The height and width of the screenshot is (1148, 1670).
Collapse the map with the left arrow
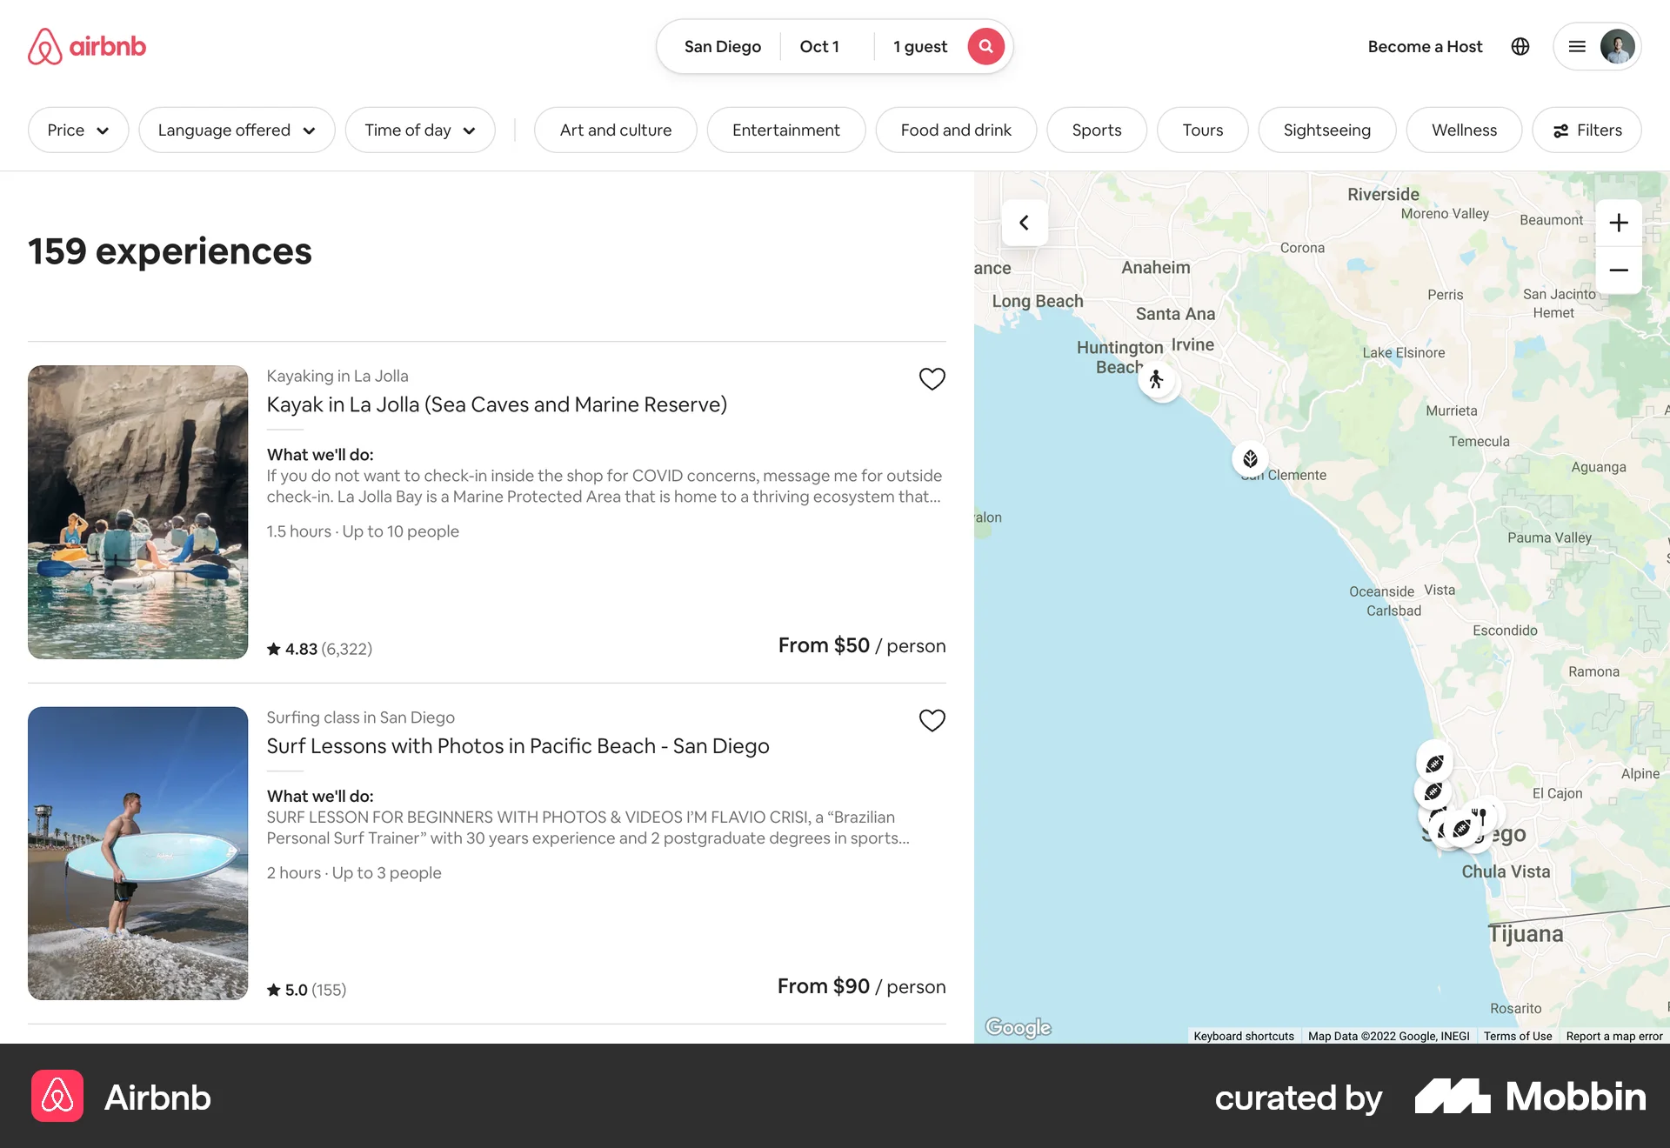(x=1025, y=222)
